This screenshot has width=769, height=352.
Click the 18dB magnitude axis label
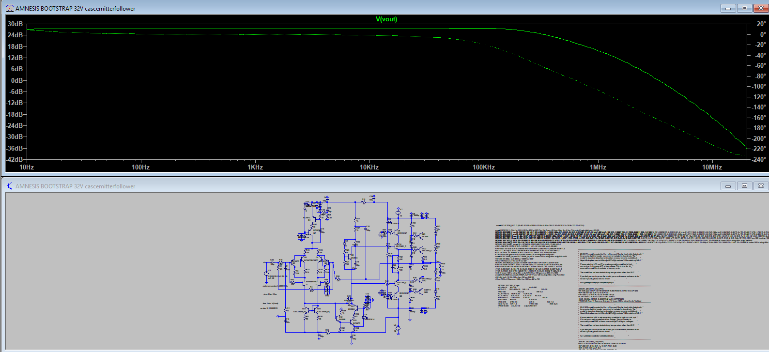pyautogui.click(x=15, y=46)
